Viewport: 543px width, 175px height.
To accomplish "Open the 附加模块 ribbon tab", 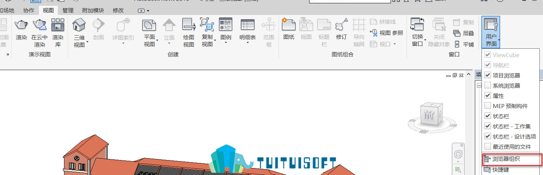I will (93, 11).
